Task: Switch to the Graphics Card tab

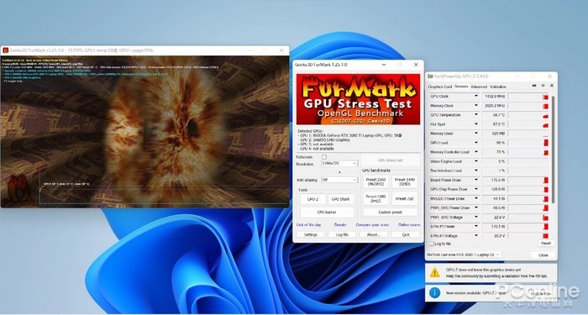Action: click(440, 87)
